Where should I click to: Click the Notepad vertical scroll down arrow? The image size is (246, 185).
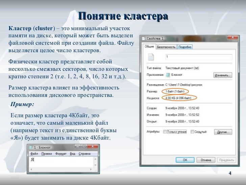click(95, 165)
